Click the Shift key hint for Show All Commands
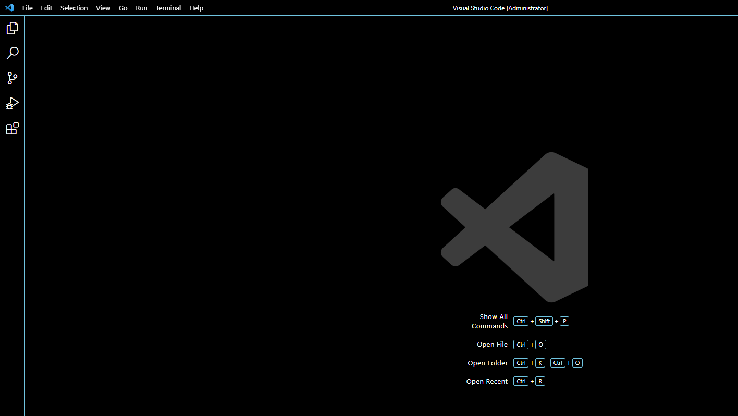The image size is (738, 416). [x=544, y=321]
